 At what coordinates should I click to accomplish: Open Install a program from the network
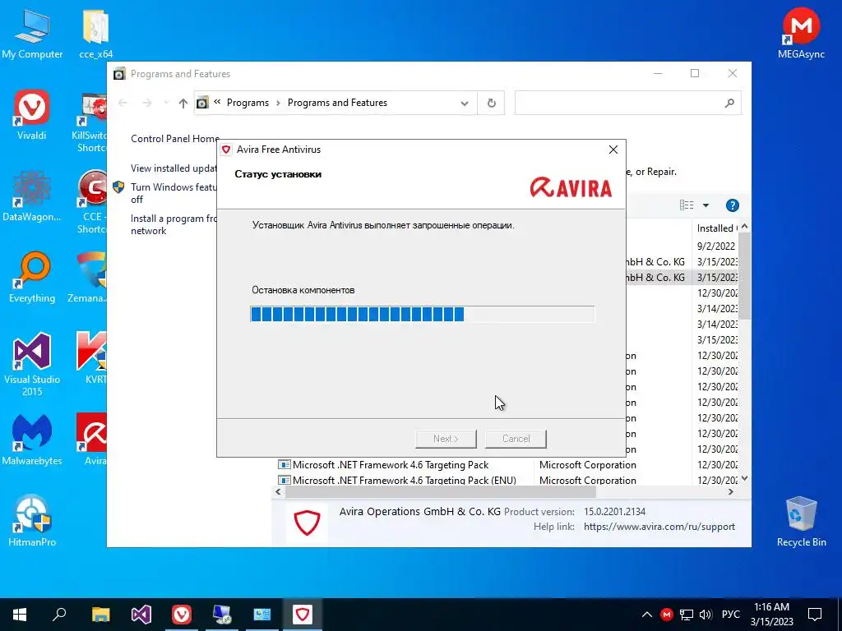pos(173,224)
